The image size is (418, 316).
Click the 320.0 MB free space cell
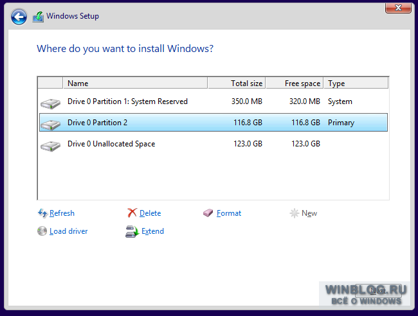[x=305, y=101]
